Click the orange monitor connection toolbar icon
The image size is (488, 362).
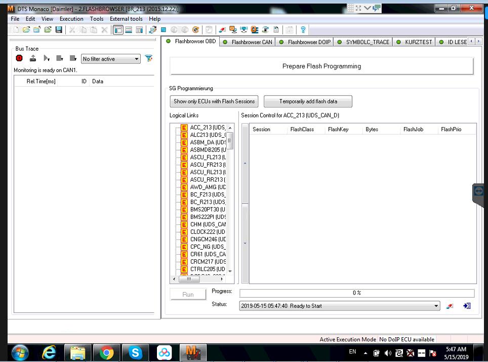tap(233, 30)
